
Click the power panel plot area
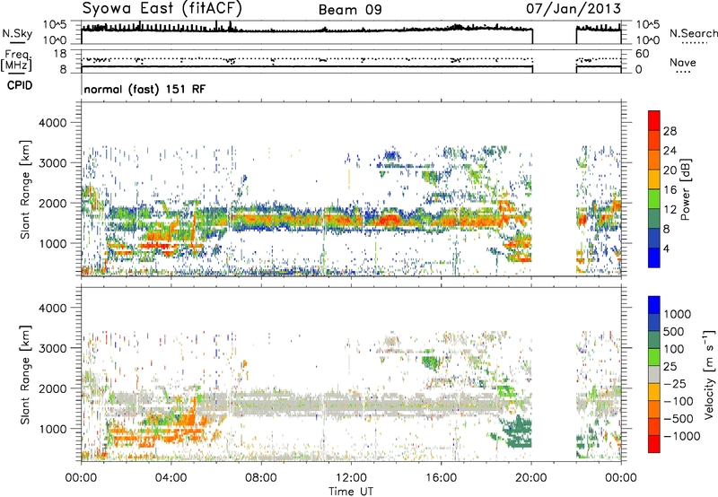(351, 189)
